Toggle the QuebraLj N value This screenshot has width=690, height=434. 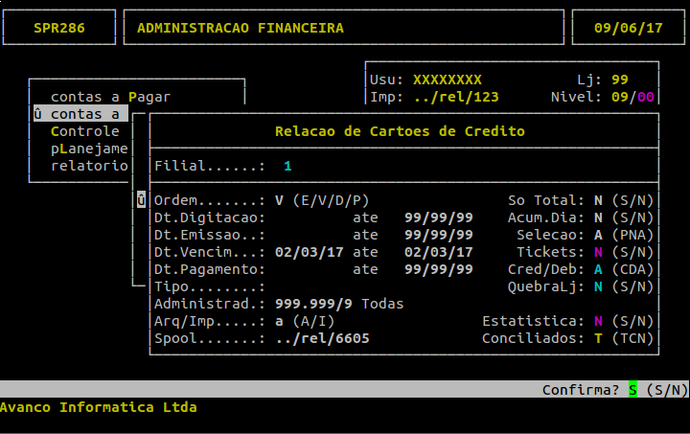pos(598,286)
